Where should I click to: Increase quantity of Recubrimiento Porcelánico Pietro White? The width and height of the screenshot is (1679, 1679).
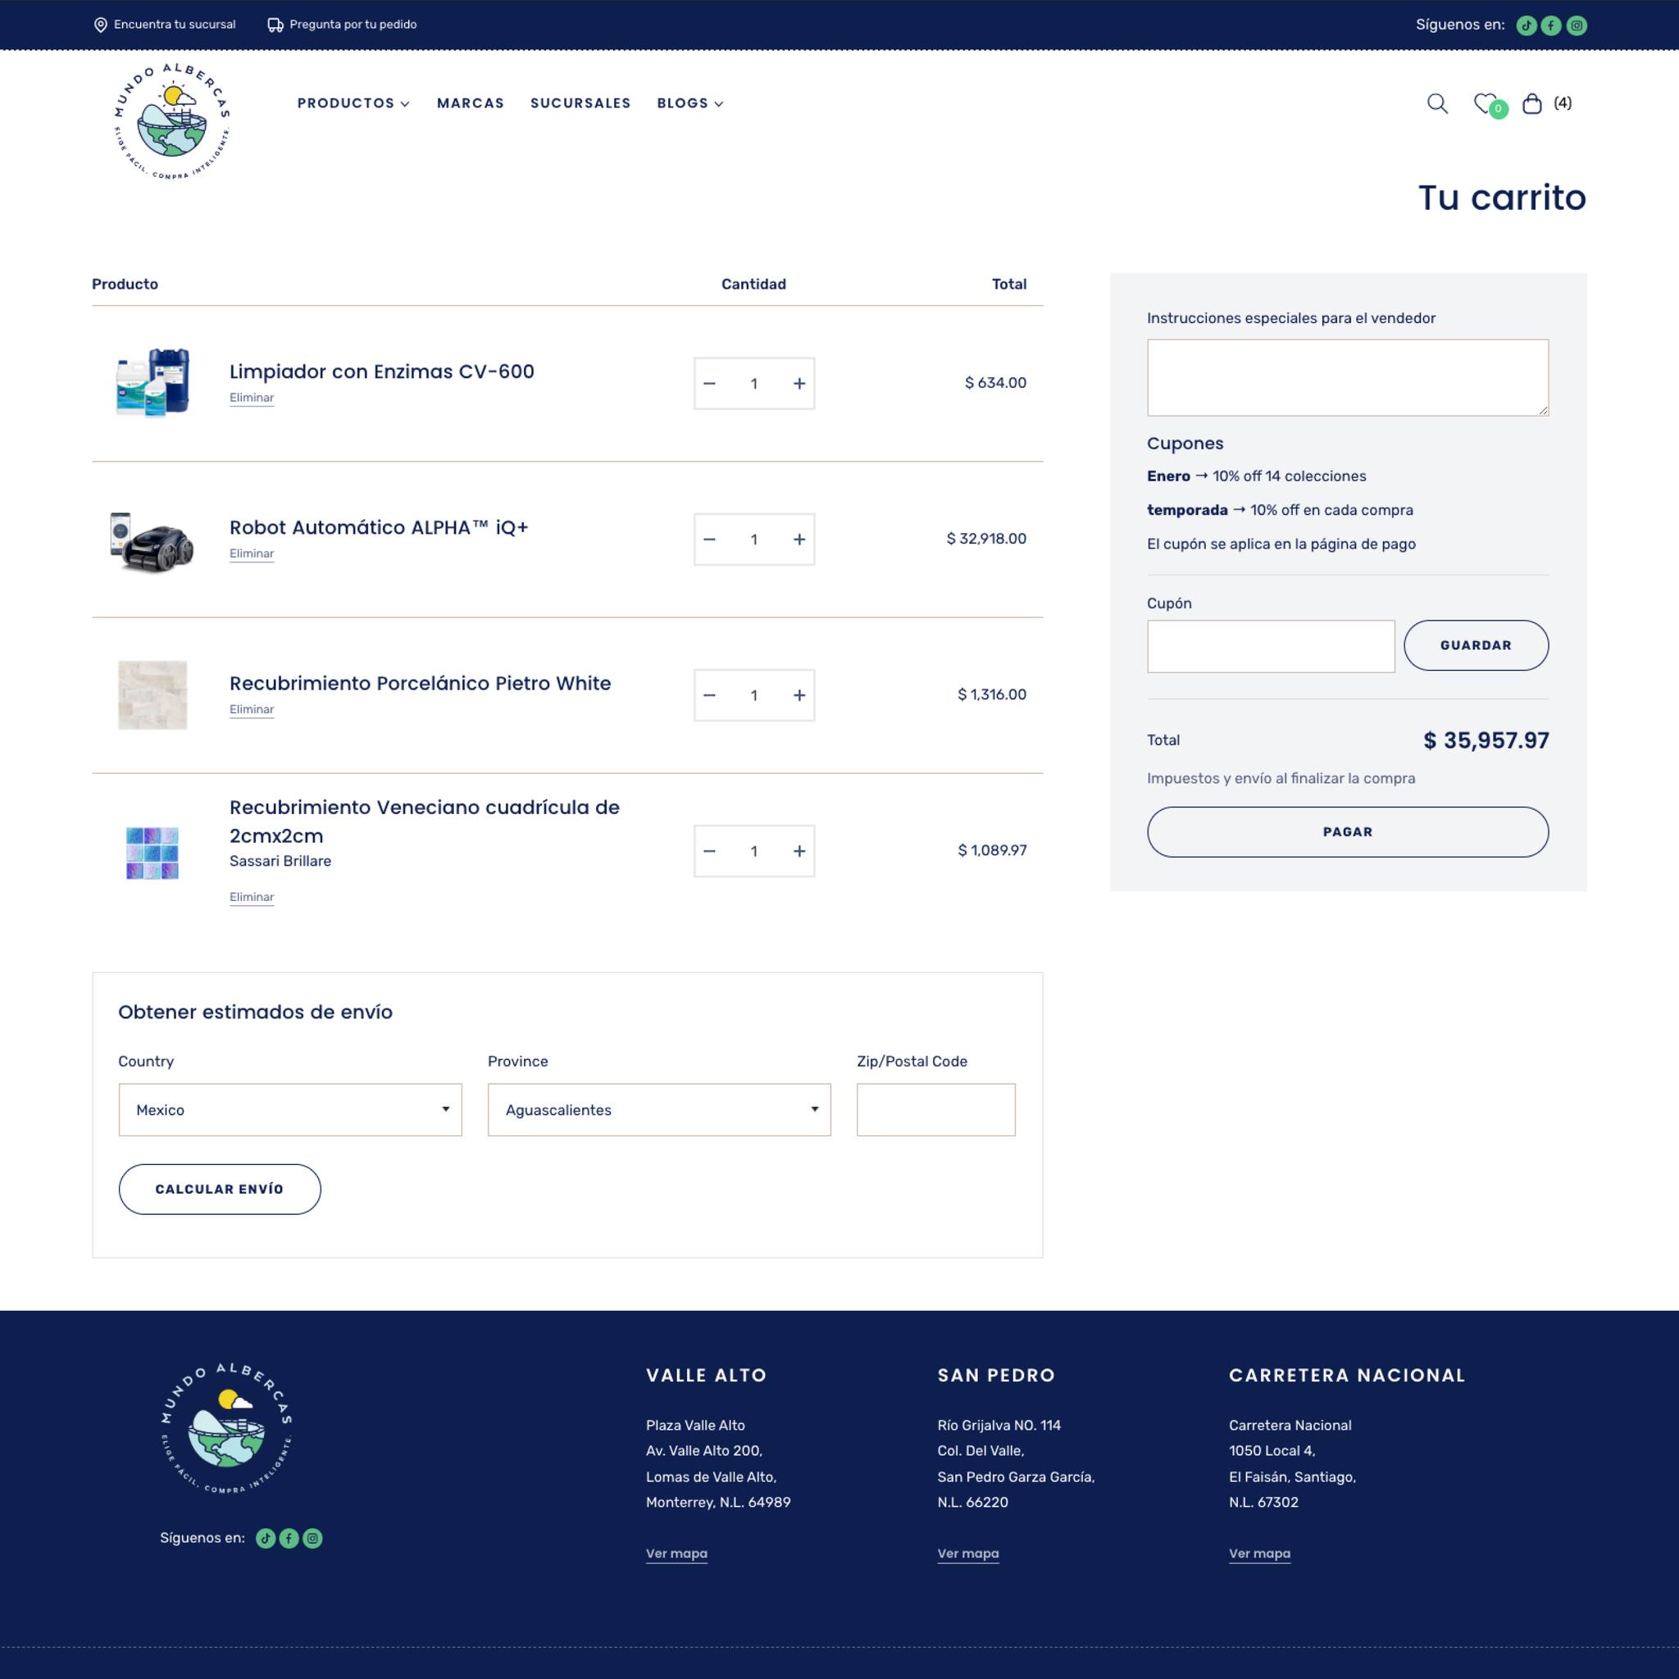point(799,695)
